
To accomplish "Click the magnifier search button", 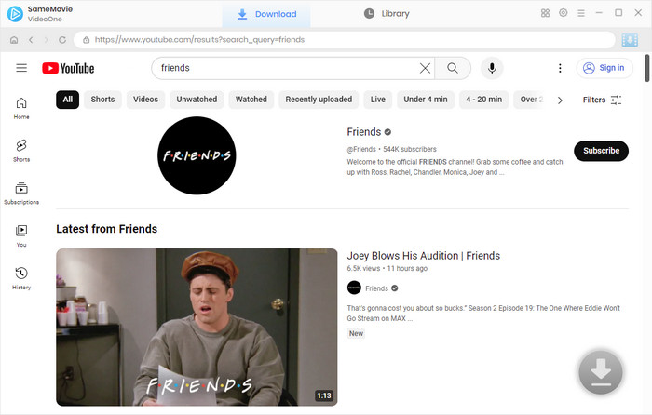I will coord(453,68).
